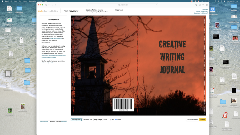
Task: Click the Page Range input field
Action: coord(106,119)
